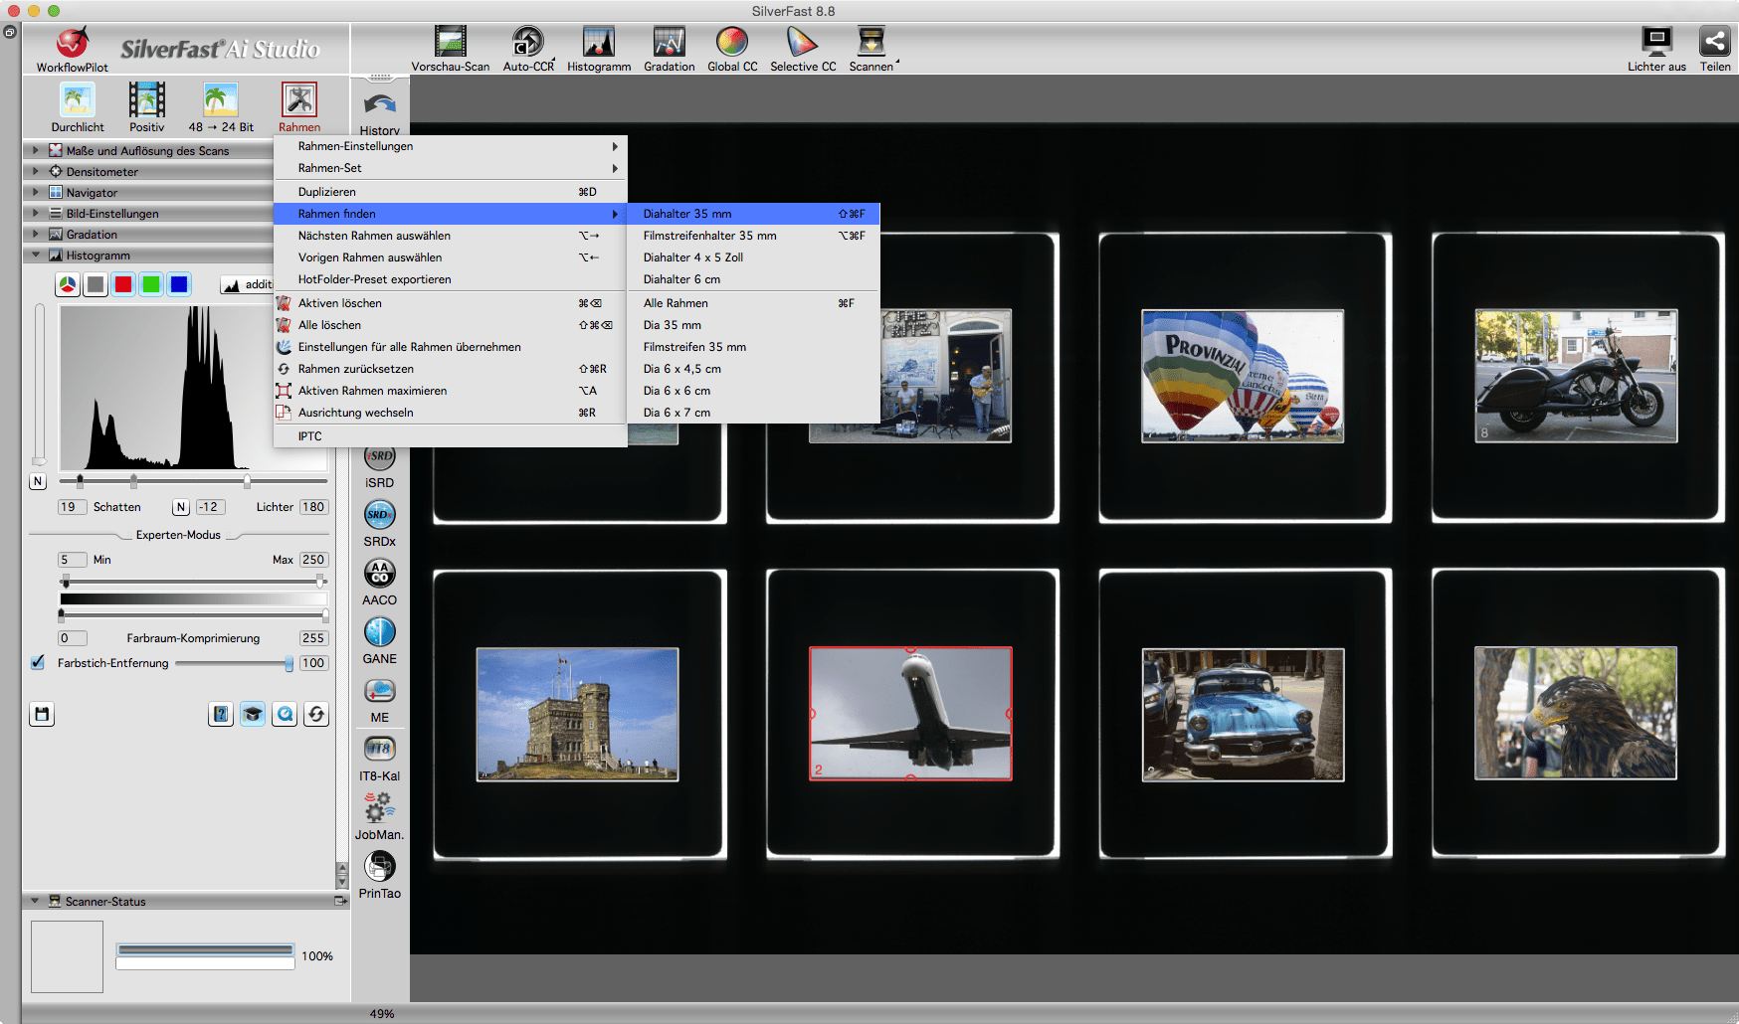Open the JobMan. job manager icon
This screenshot has width=1739, height=1024.
tap(379, 807)
